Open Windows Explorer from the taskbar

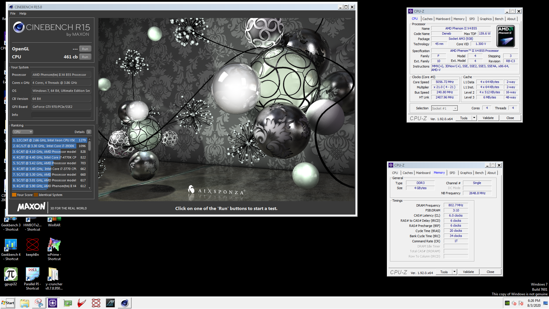[25, 303]
